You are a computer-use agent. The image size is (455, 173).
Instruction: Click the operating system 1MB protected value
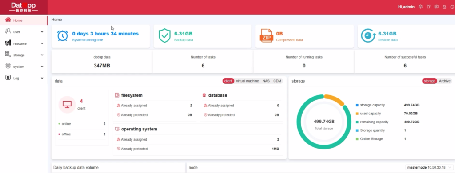[275, 149]
